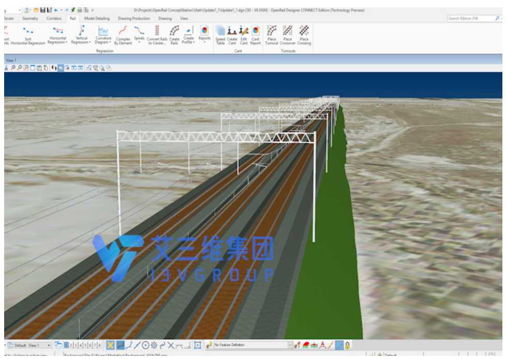The image size is (506, 359).
Task: Toggle view 8 button in view group
Action: [100, 345]
